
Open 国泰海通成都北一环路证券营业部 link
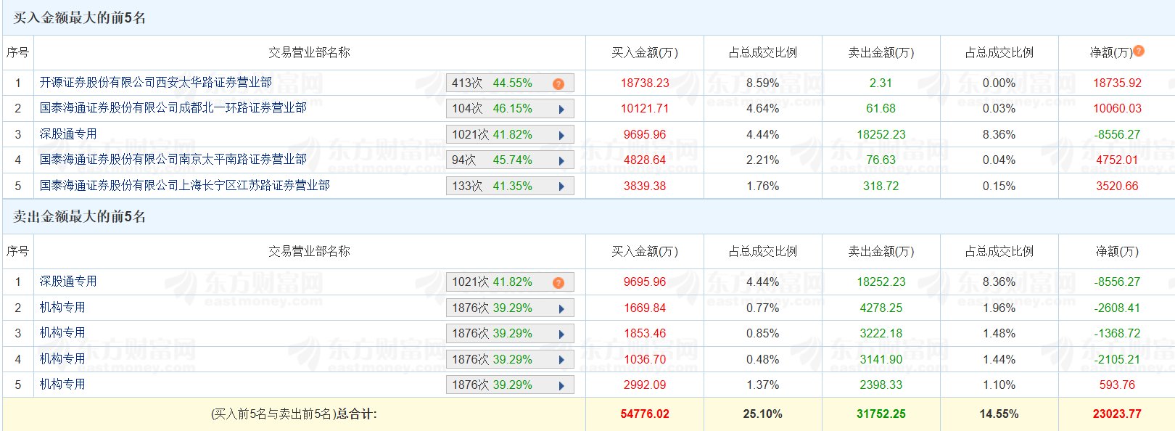click(173, 108)
